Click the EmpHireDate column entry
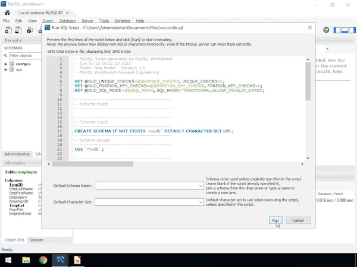This screenshot has width=357, height=267. [20, 214]
